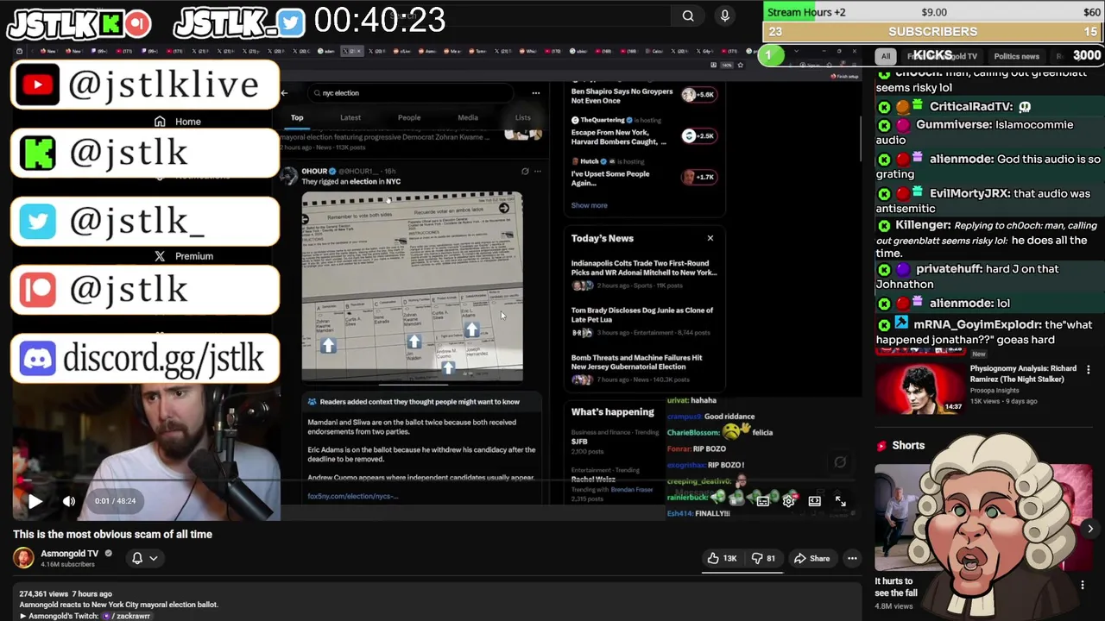Screen dimensions: 1105x621
Task: Bookmark page with the star icon
Action: point(738,65)
